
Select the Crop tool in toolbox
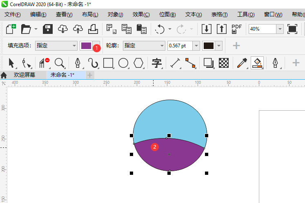pyautogui.click(x=44, y=63)
